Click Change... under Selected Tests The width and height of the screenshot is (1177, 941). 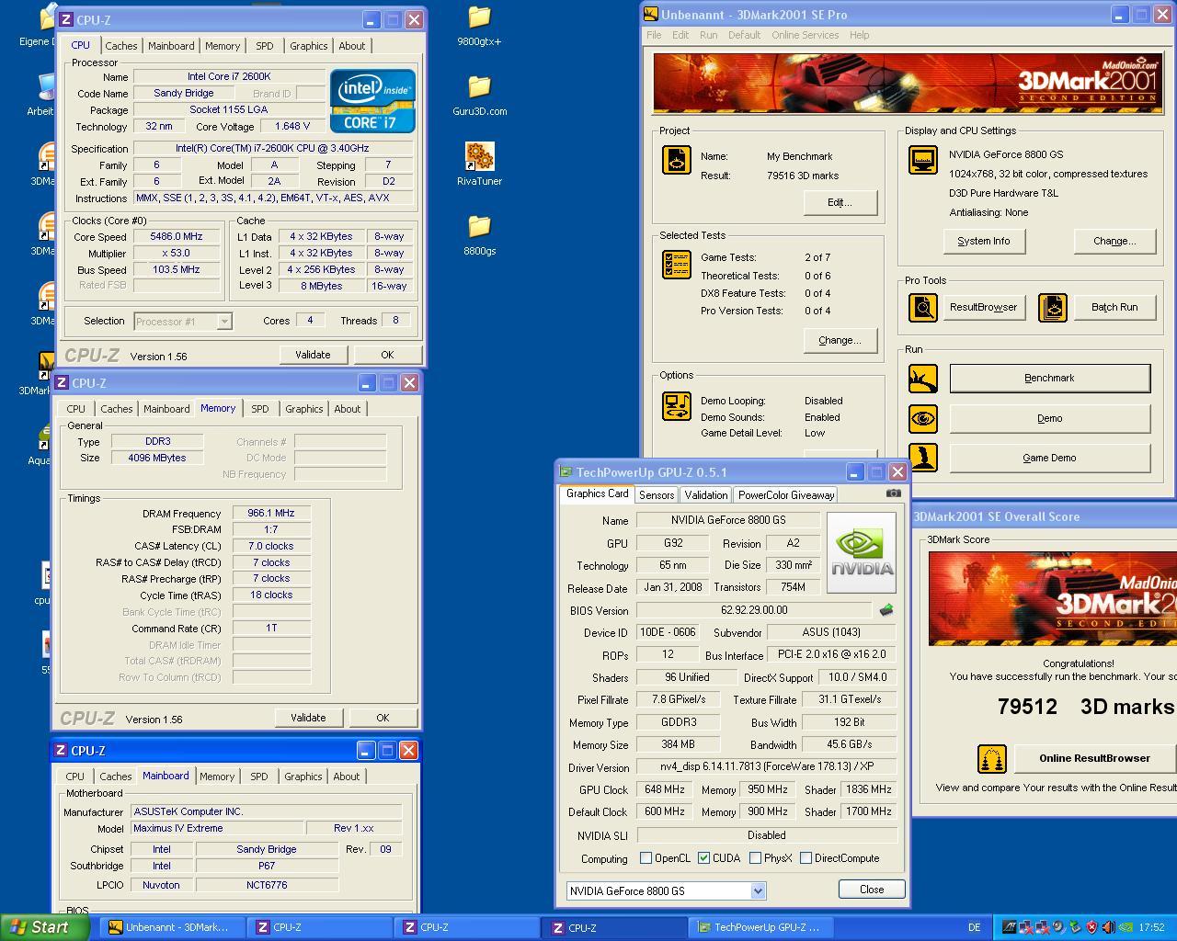pos(840,340)
